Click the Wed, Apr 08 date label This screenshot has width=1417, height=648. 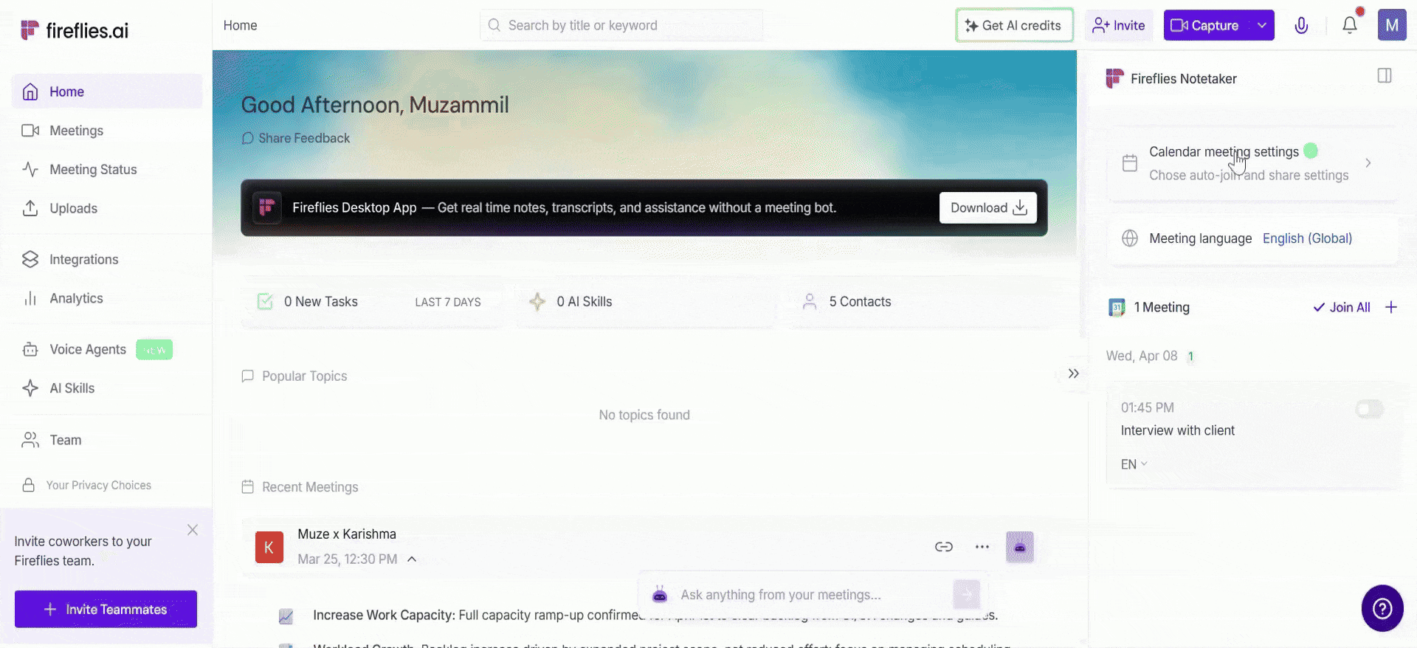tap(1142, 356)
